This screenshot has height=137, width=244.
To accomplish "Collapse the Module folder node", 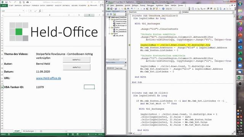I will pos(109,33).
